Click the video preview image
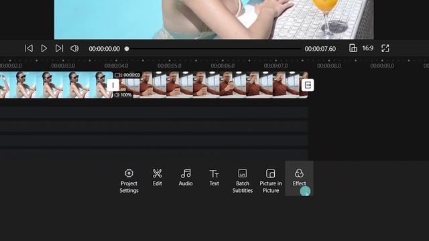 click(214, 19)
